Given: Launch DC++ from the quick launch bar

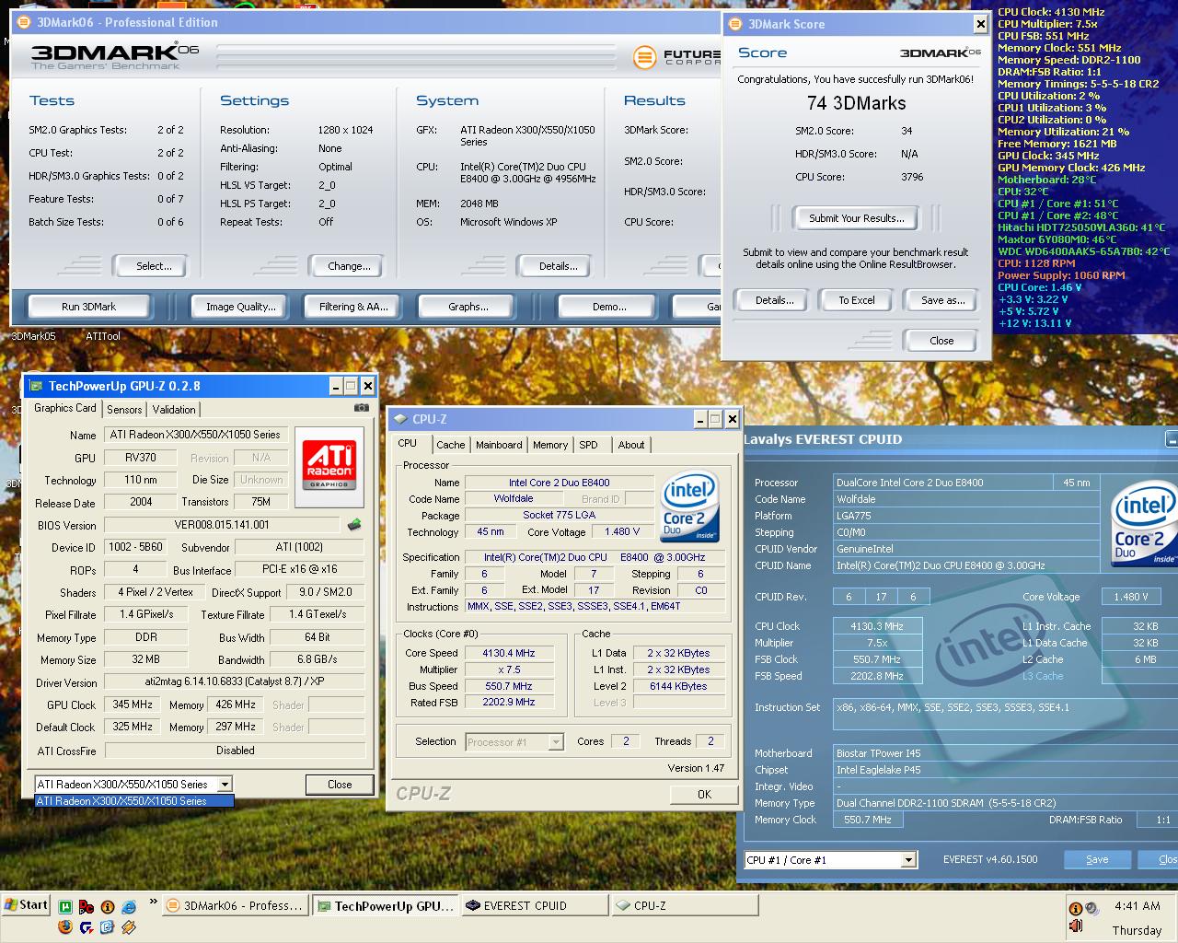Looking at the screenshot, I should tap(87, 907).
